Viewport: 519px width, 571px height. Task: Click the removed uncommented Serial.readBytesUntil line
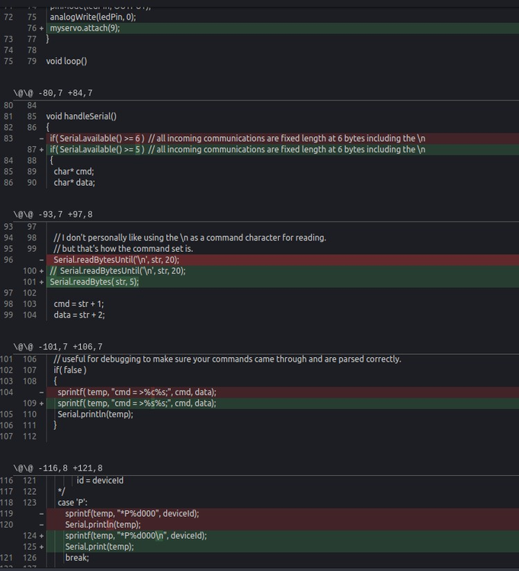pyautogui.click(x=116, y=260)
